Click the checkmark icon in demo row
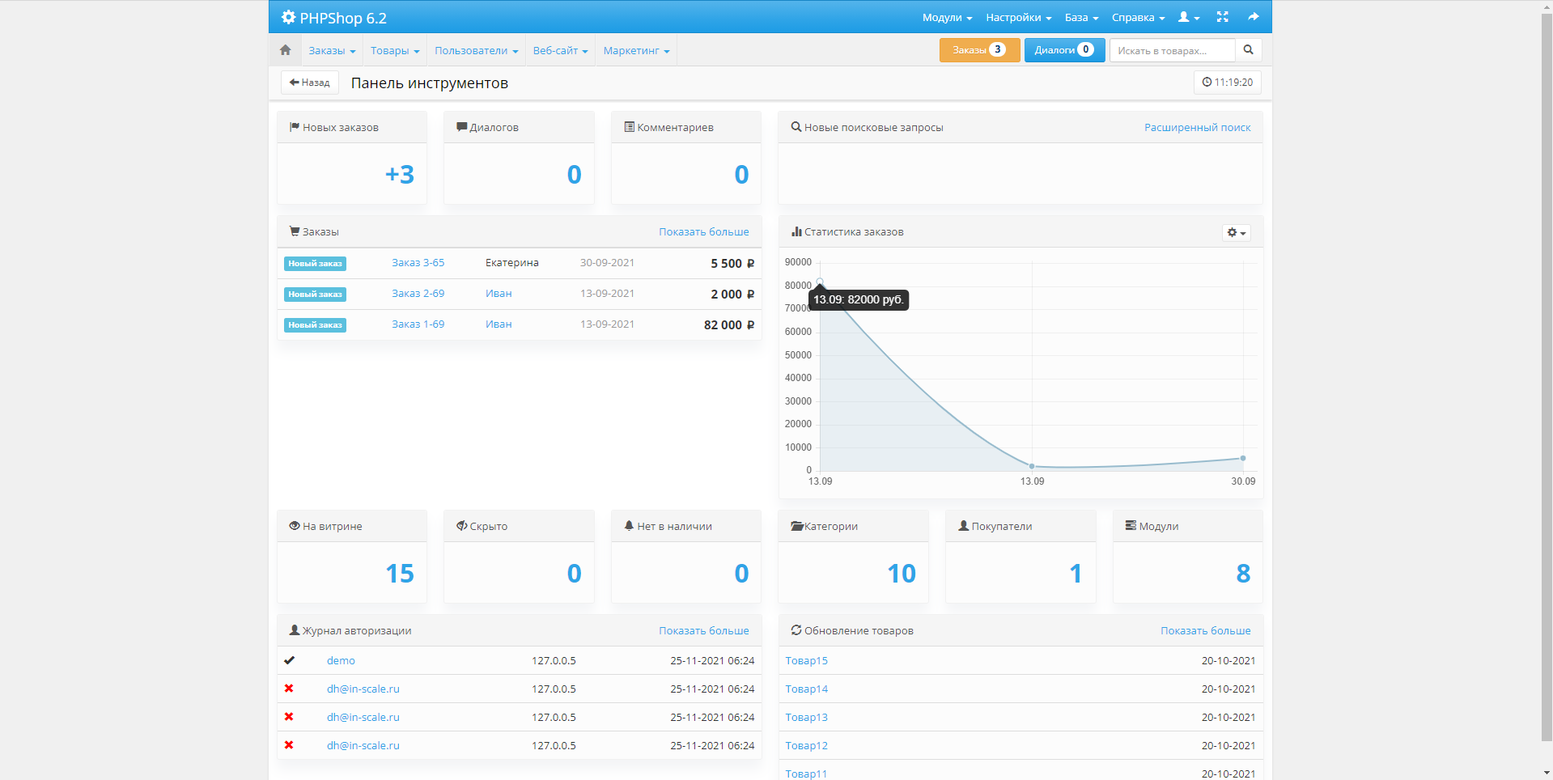The width and height of the screenshot is (1553, 780). 289,660
